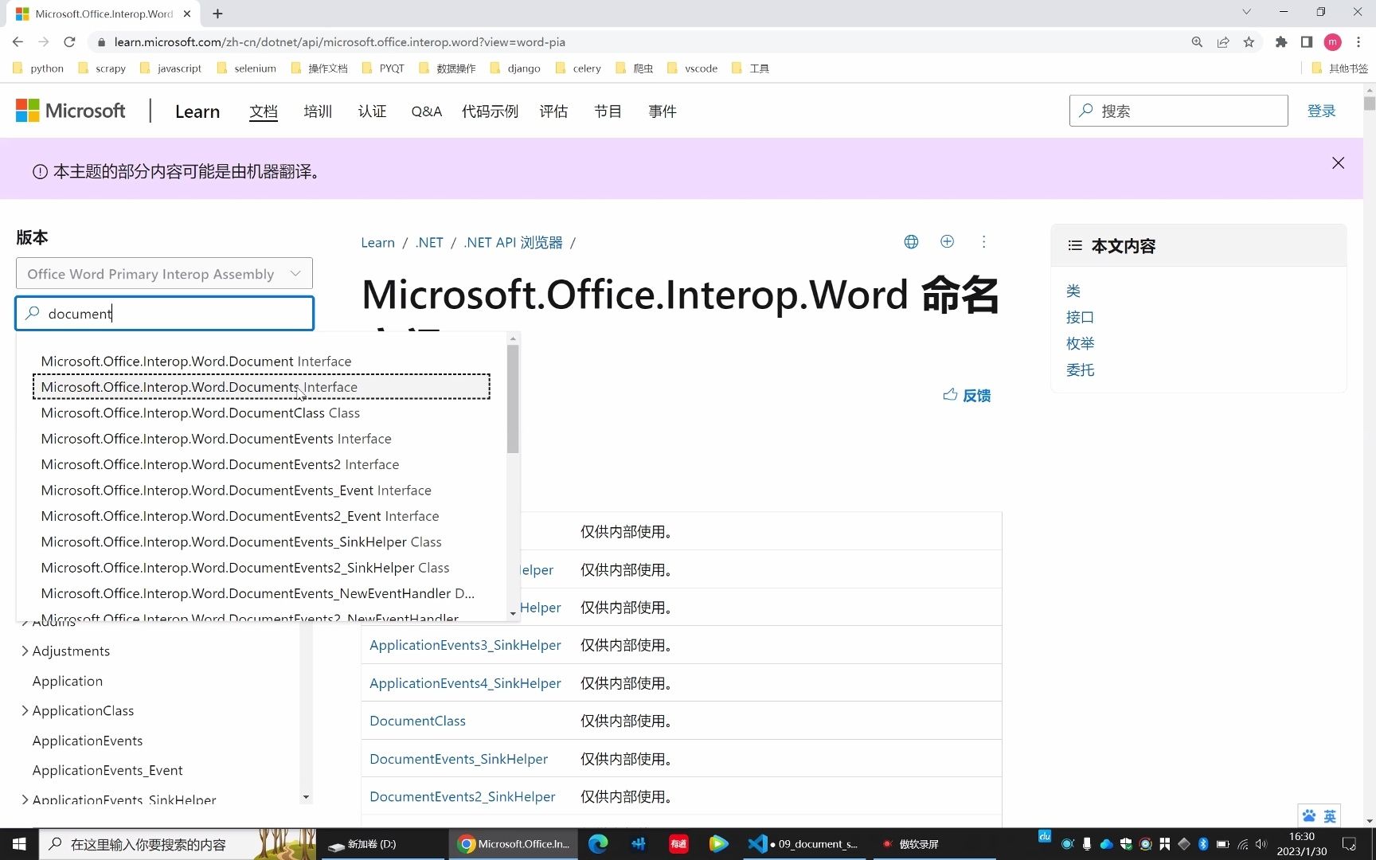Open the python bookmarks folder
1376x860 pixels.
pyautogui.click(x=38, y=68)
